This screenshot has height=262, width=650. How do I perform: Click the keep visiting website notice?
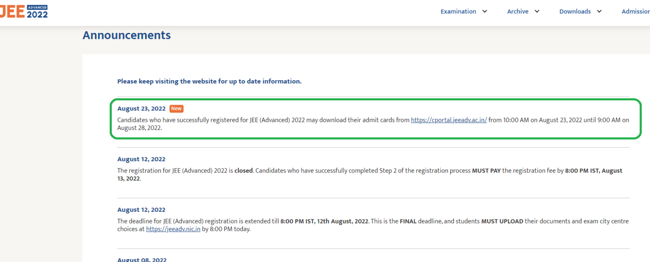coord(209,81)
